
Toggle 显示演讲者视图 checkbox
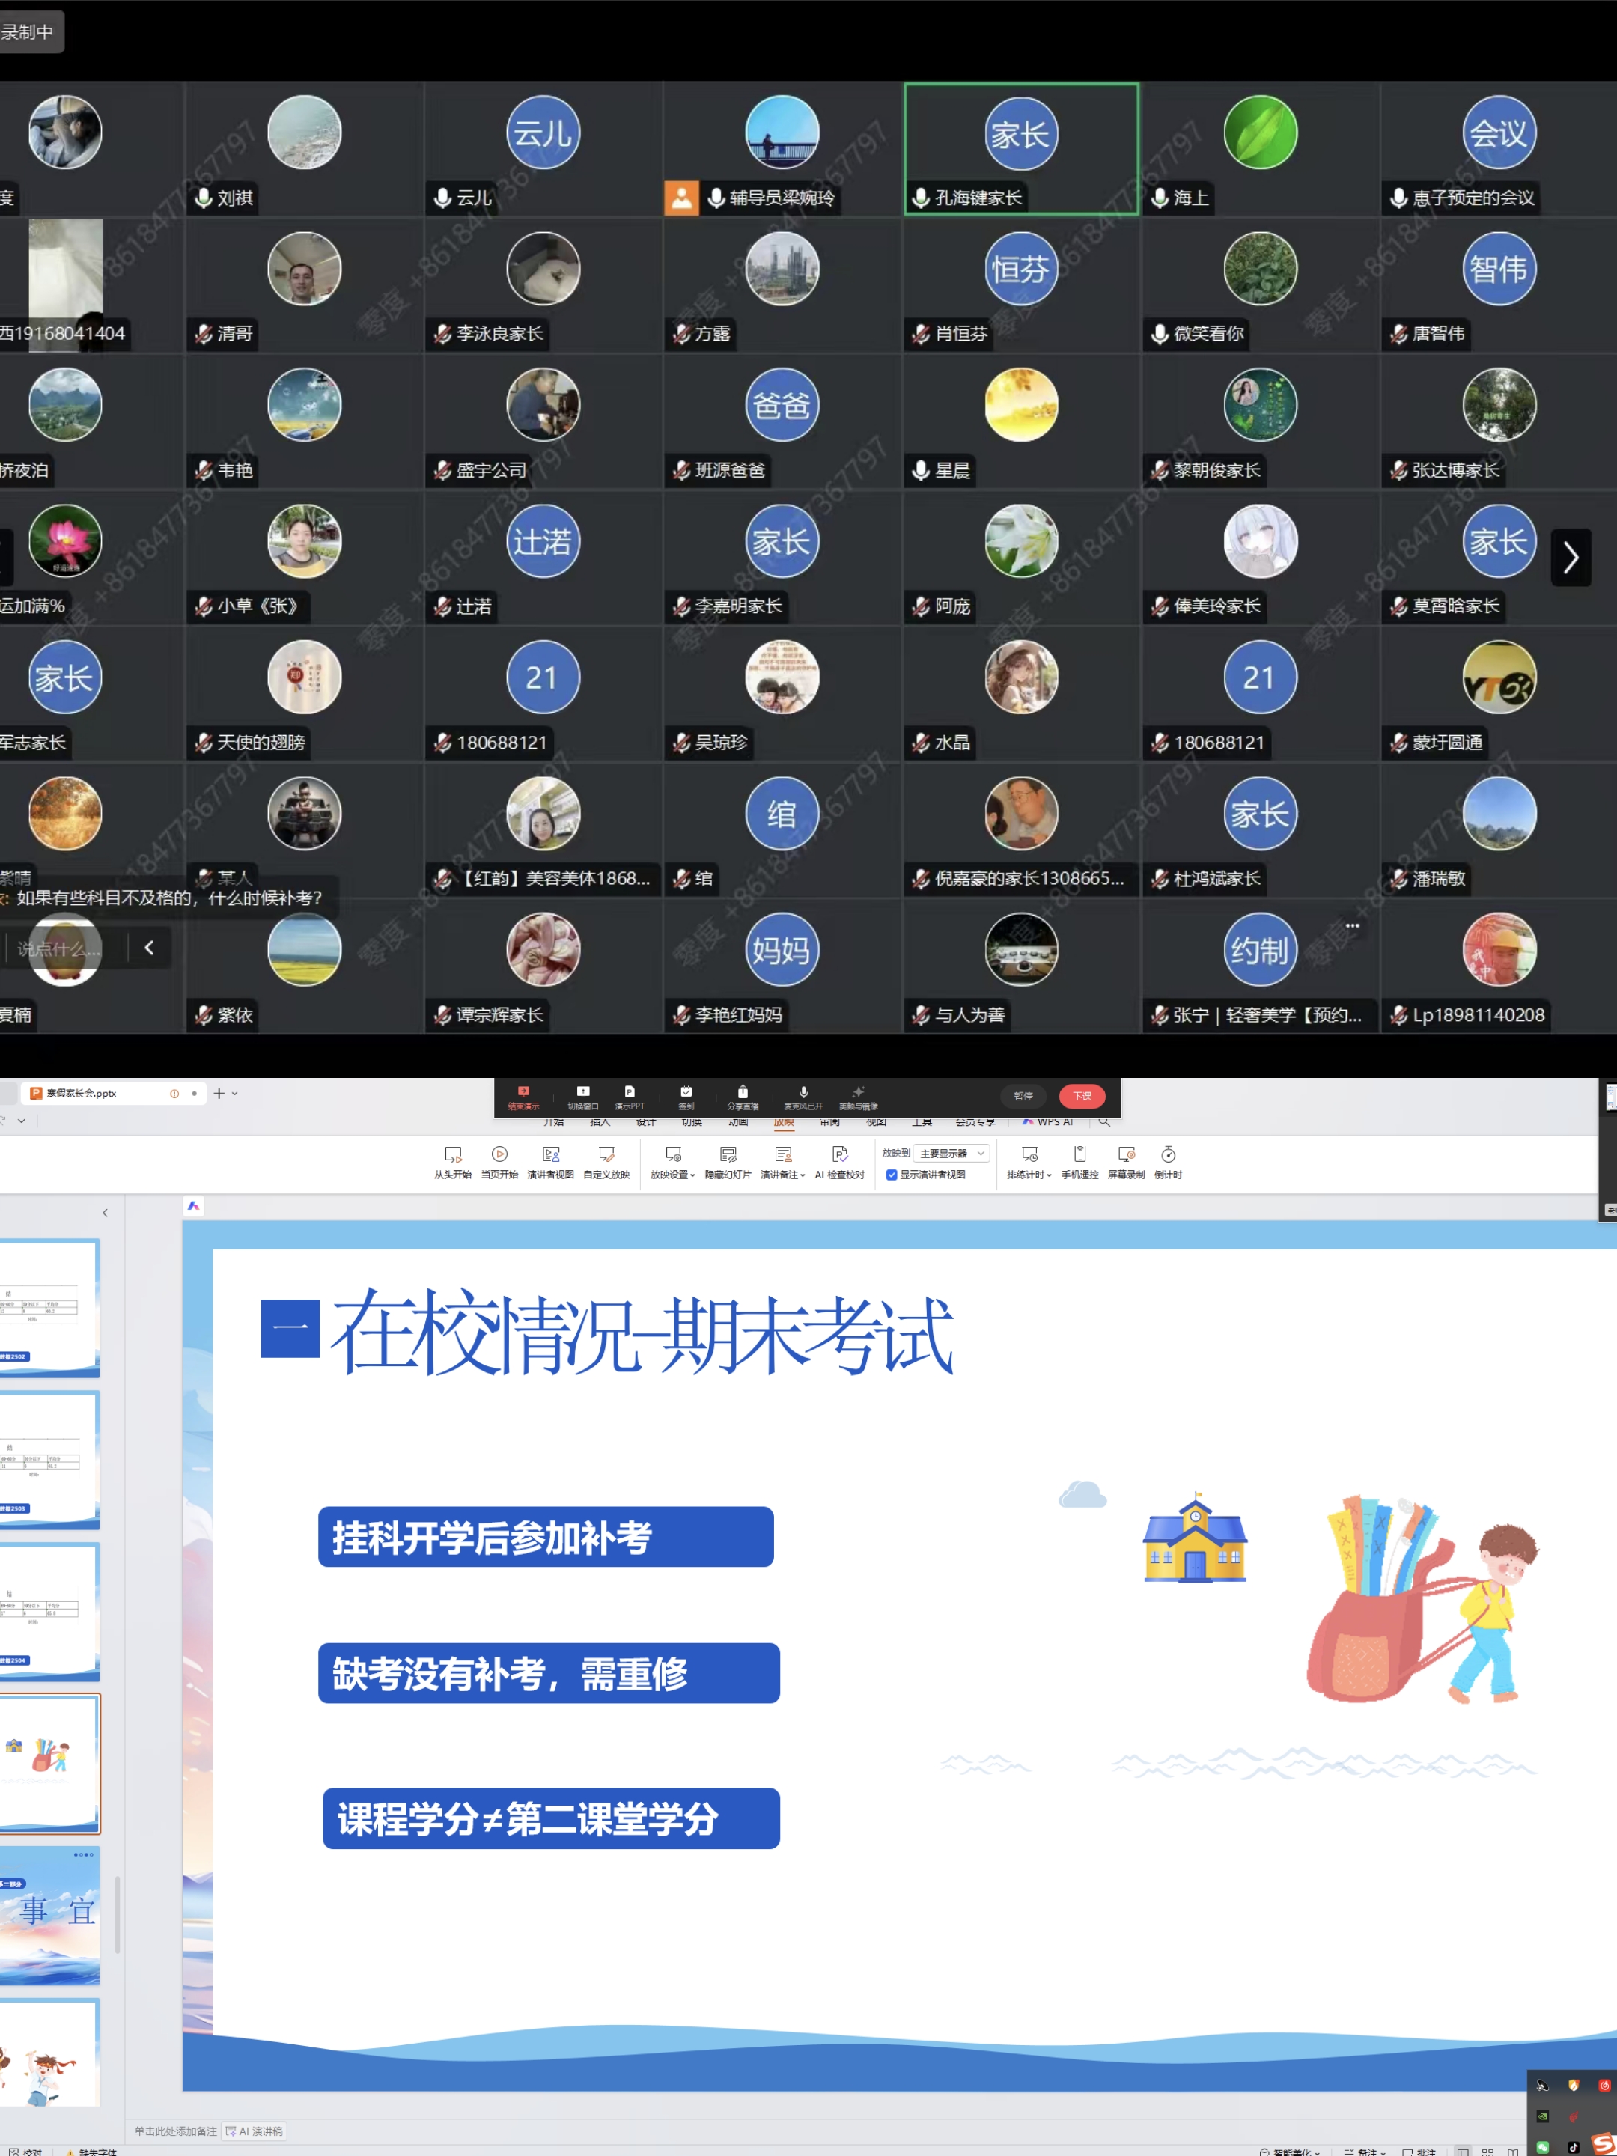tap(892, 1175)
